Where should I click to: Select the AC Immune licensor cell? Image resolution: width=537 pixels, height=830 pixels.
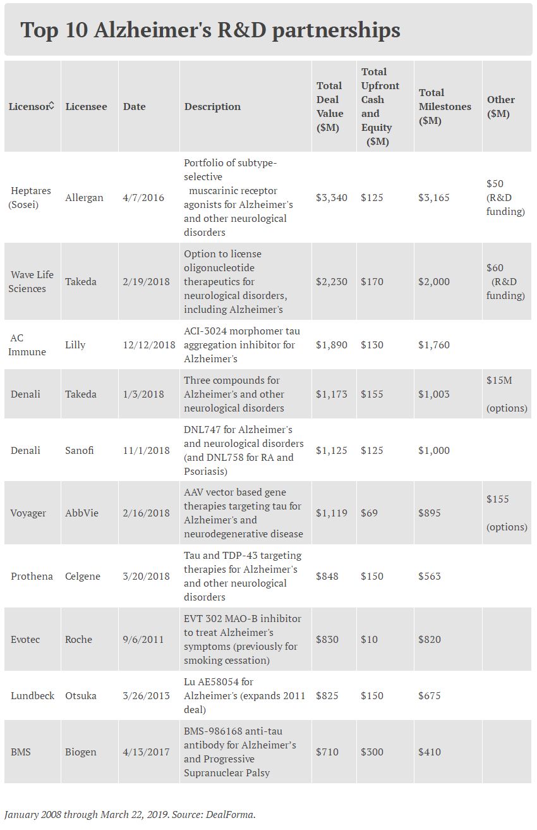pyautogui.click(x=27, y=345)
